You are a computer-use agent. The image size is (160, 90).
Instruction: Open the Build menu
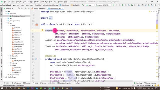[42, 2]
